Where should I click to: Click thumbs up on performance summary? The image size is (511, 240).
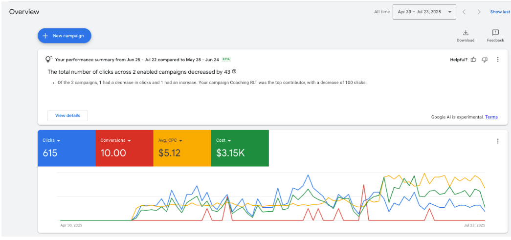[x=473, y=60]
